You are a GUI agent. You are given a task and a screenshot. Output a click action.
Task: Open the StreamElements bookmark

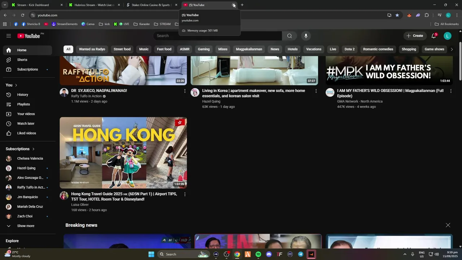65,24
